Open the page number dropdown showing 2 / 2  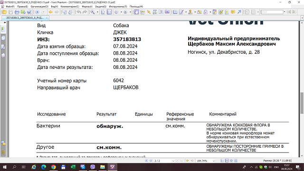[x=173, y=161]
